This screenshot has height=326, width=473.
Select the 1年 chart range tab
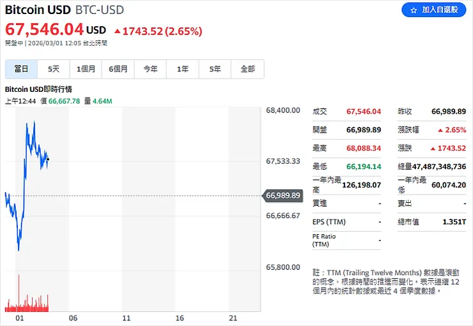(x=183, y=70)
